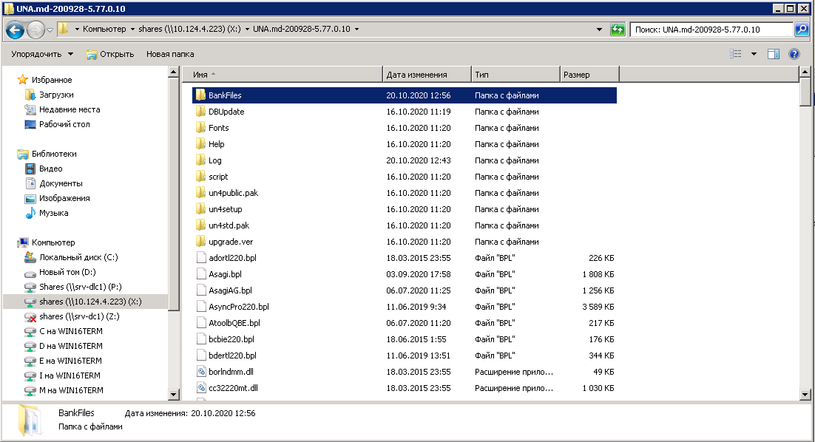Click the Музыка library icon
Image resolution: width=815 pixels, height=442 pixels.
pyautogui.click(x=30, y=213)
